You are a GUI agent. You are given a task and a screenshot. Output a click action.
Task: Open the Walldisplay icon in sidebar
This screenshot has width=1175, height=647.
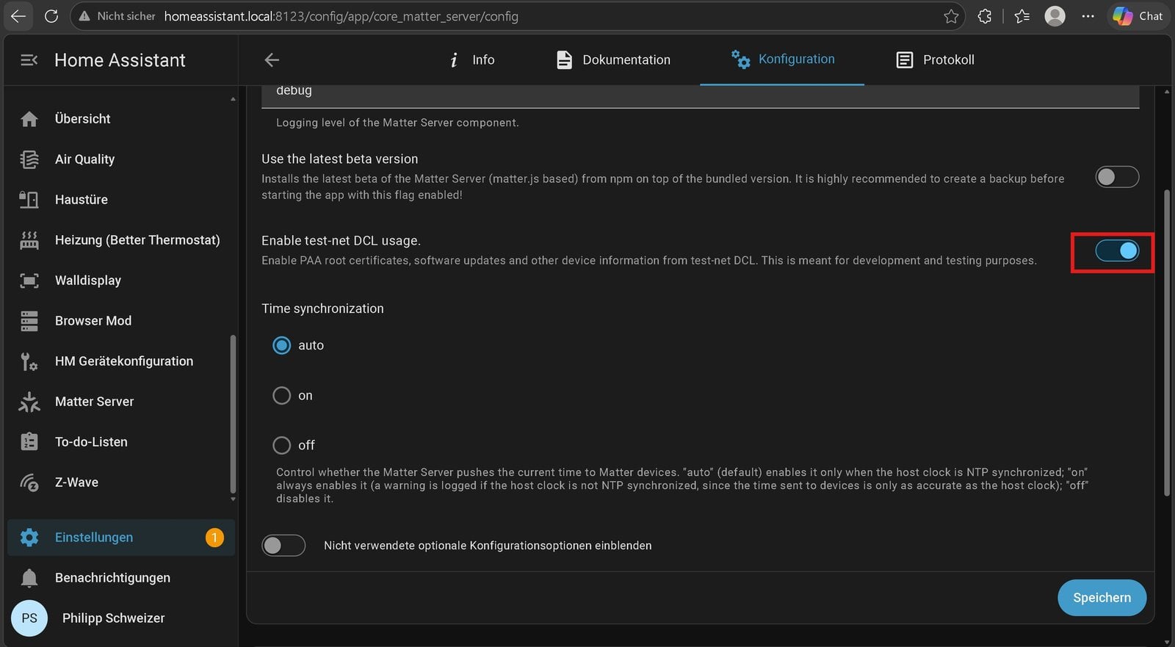pos(29,281)
